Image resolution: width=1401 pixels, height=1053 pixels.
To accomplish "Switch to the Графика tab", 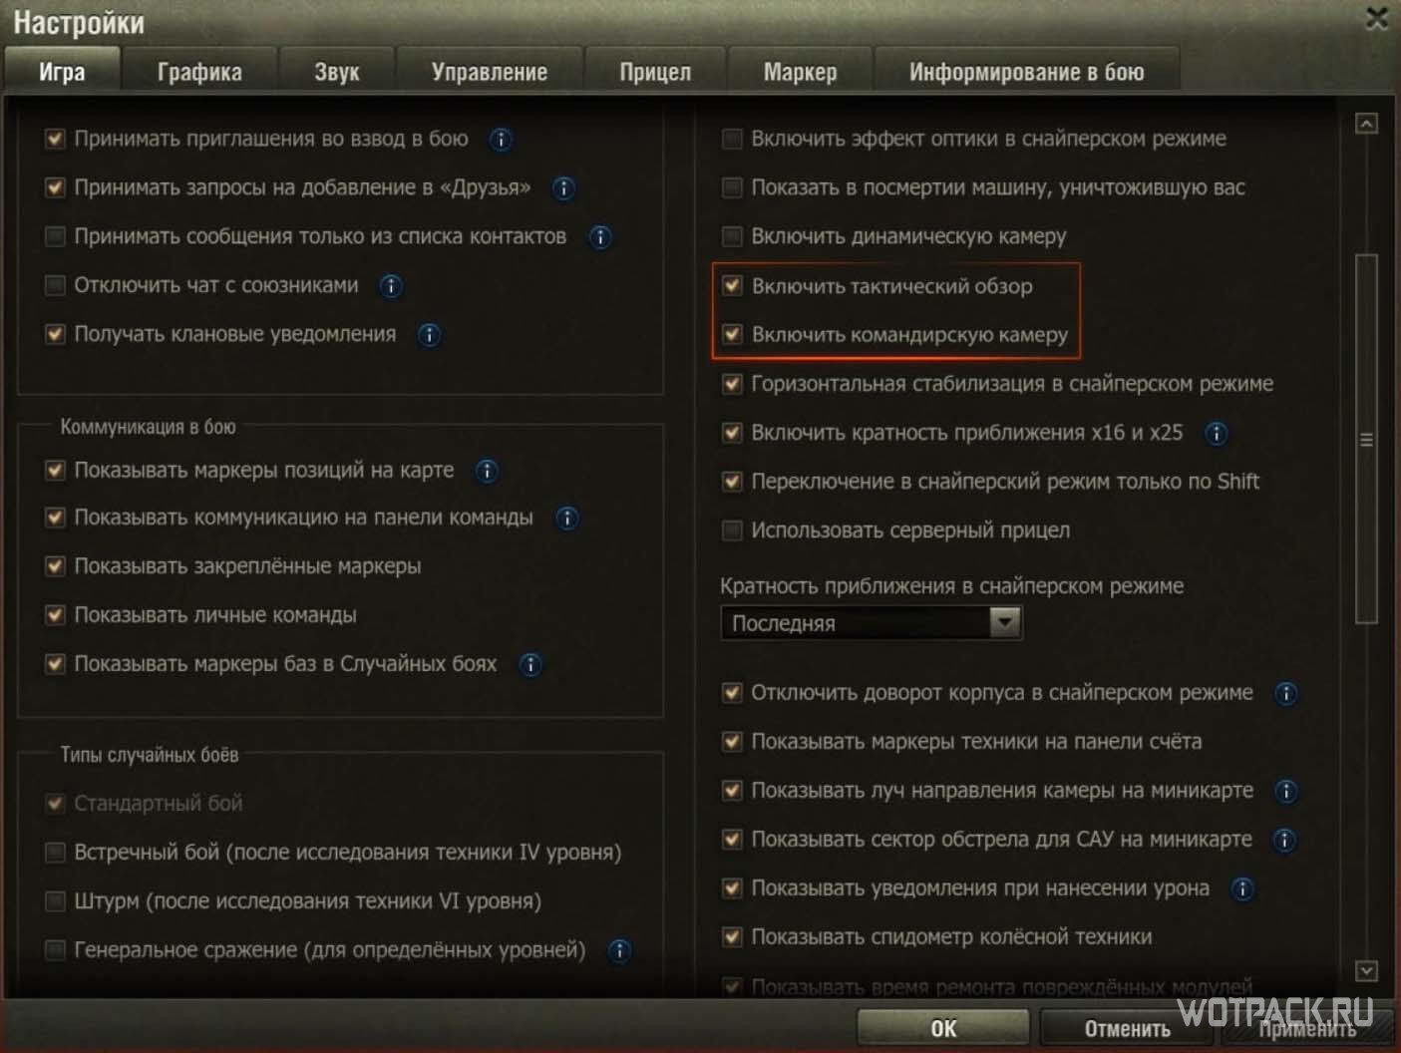I will tap(199, 72).
